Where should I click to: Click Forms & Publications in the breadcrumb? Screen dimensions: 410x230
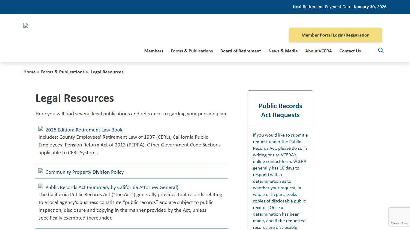62,72
